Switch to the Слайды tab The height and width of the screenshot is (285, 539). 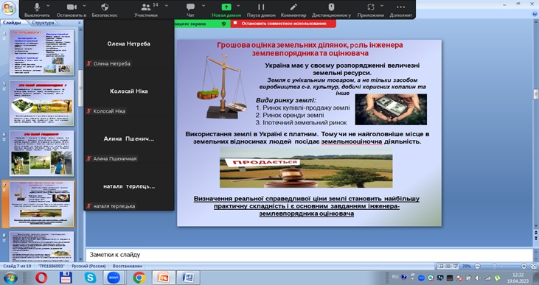click(x=12, y=23)
